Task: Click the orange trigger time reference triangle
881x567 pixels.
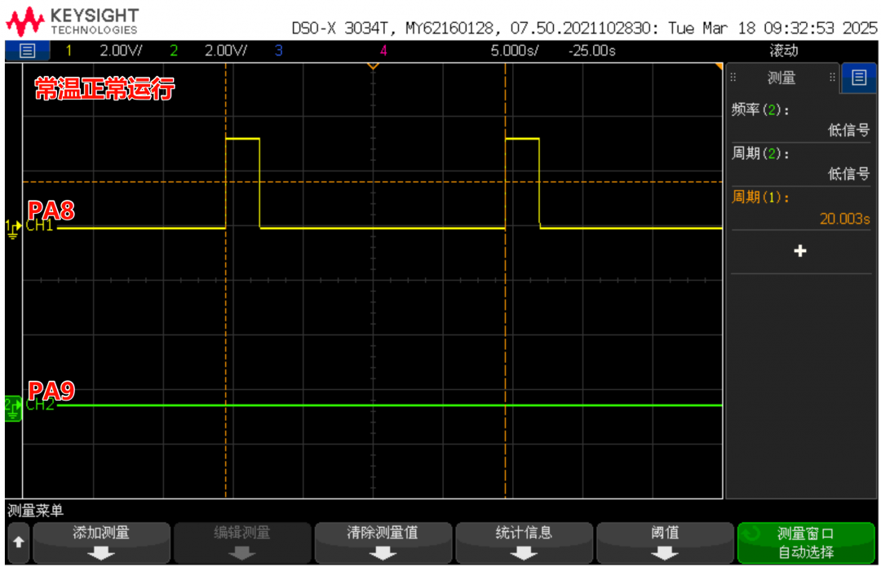Action: point(373,65)
